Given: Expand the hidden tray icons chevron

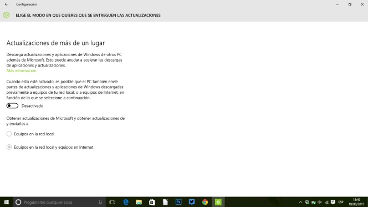Looking at the screenshot, I should [300, 202].
